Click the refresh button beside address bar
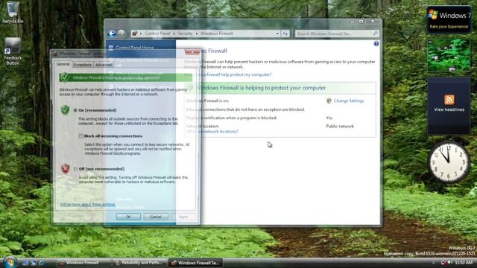The width and height of the screenshot is (477, 268). pos(285,33)
